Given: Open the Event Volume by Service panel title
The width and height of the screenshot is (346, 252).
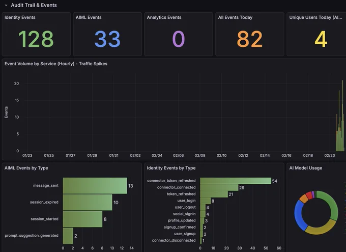Looking at the screenshot, I should point(56,64).
